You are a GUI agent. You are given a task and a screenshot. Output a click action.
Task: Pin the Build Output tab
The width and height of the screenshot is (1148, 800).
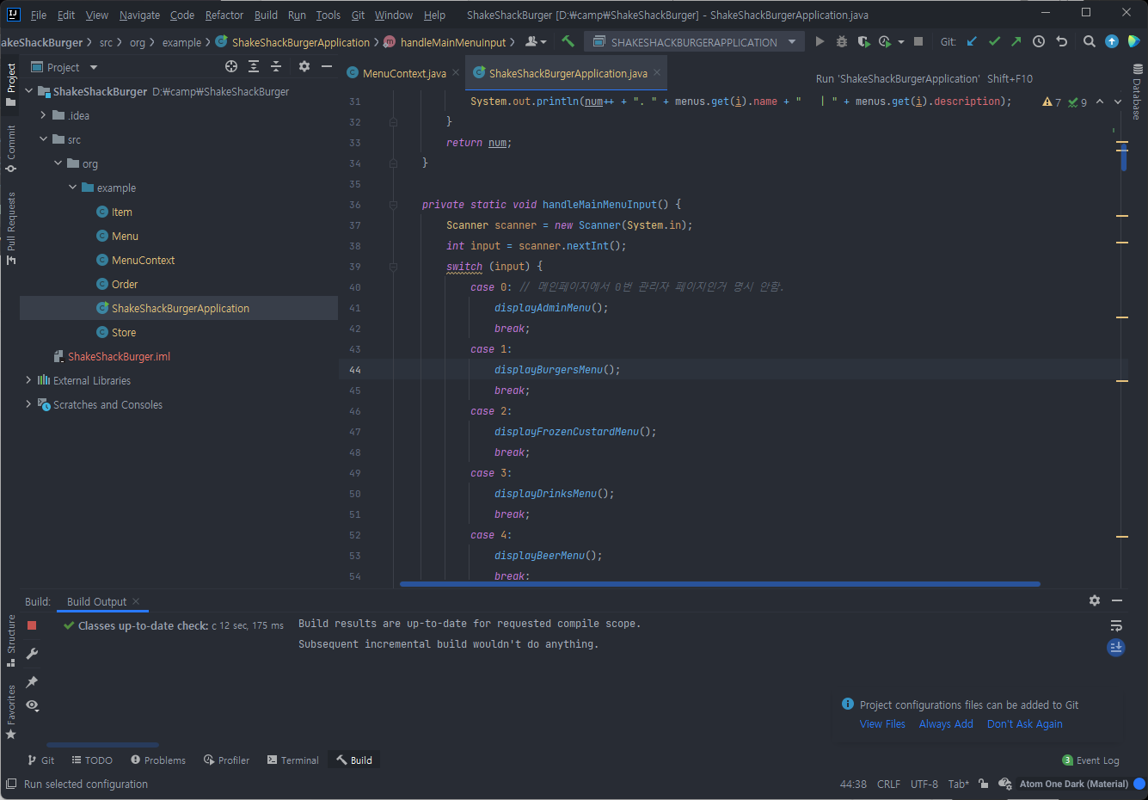click(32, 681)
